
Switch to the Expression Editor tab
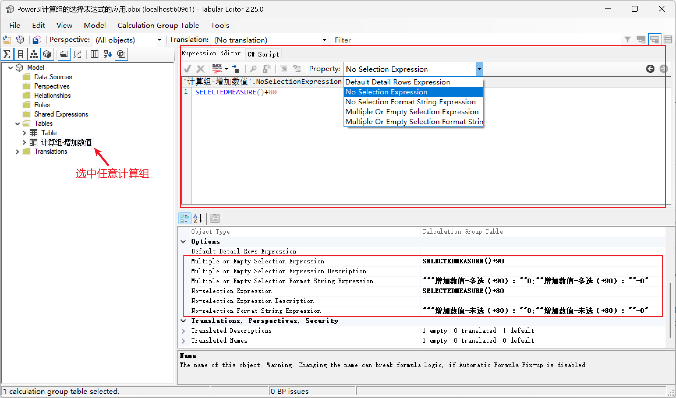[x=211, y=53]
